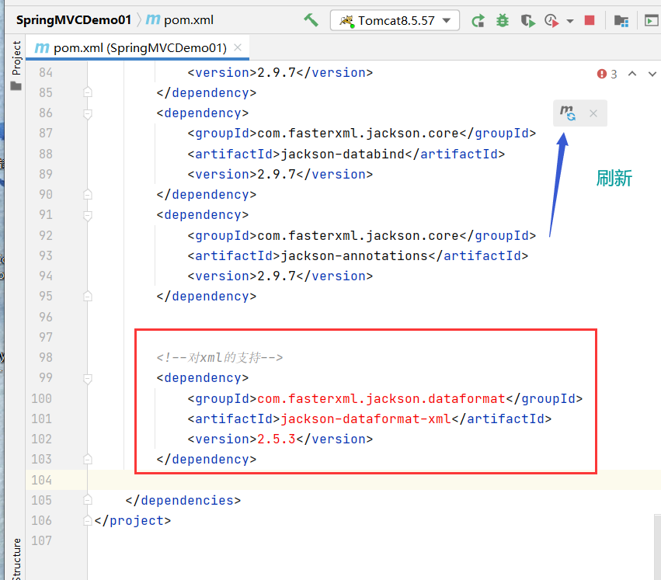
Task: Click the 3 errors indicator
Action: [607, 74]
